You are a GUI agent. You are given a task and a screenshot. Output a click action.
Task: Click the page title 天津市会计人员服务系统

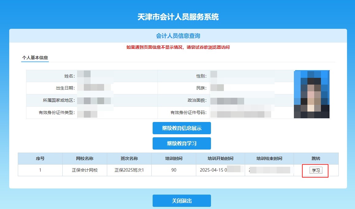click(177, 18)
